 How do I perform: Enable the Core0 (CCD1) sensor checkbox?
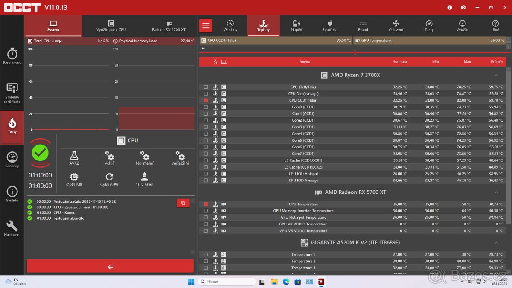pyautogui.click(x=206, y=107)
